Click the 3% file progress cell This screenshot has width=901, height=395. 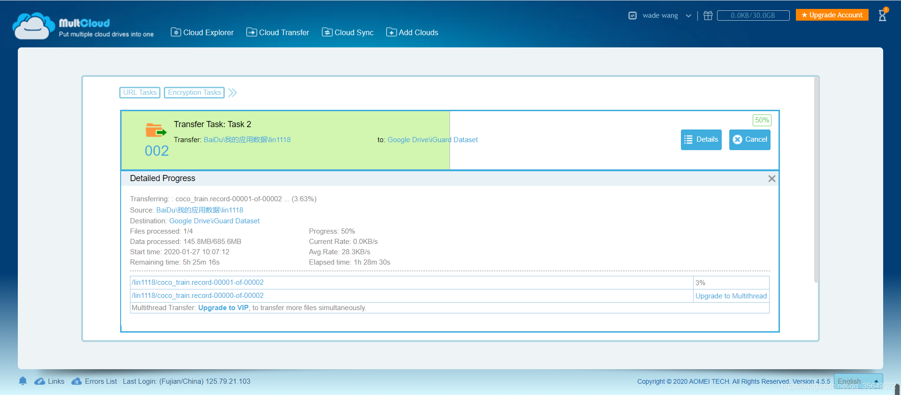[731, 283]
